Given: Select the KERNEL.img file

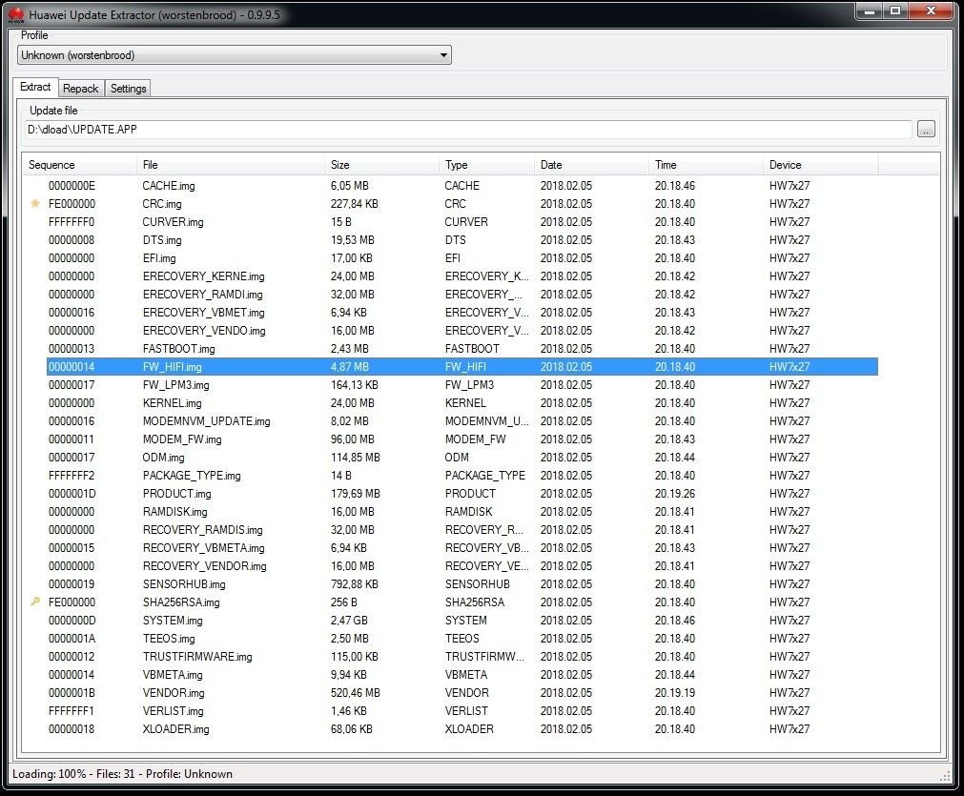Looking at the screenshot, I should [462, 403].
